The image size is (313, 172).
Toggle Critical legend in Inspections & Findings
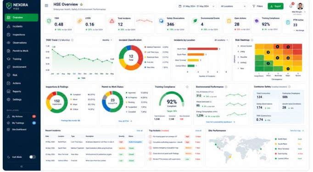(74, 109)
